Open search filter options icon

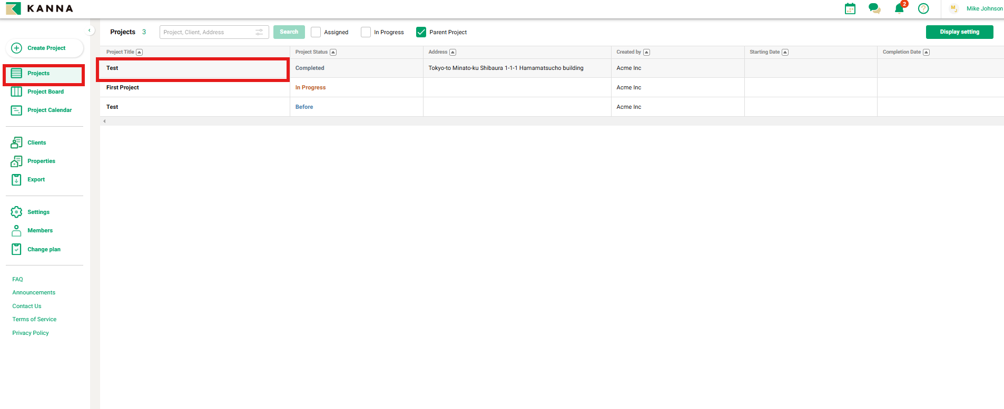[259, 32]
